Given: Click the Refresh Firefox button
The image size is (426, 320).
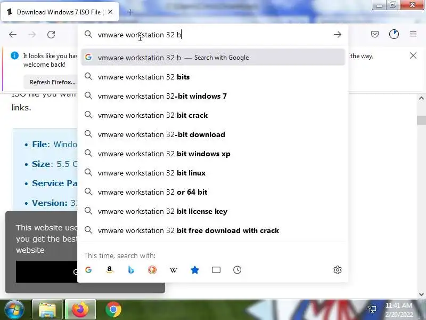Looking at the screenshot, I should pos(51,82).
